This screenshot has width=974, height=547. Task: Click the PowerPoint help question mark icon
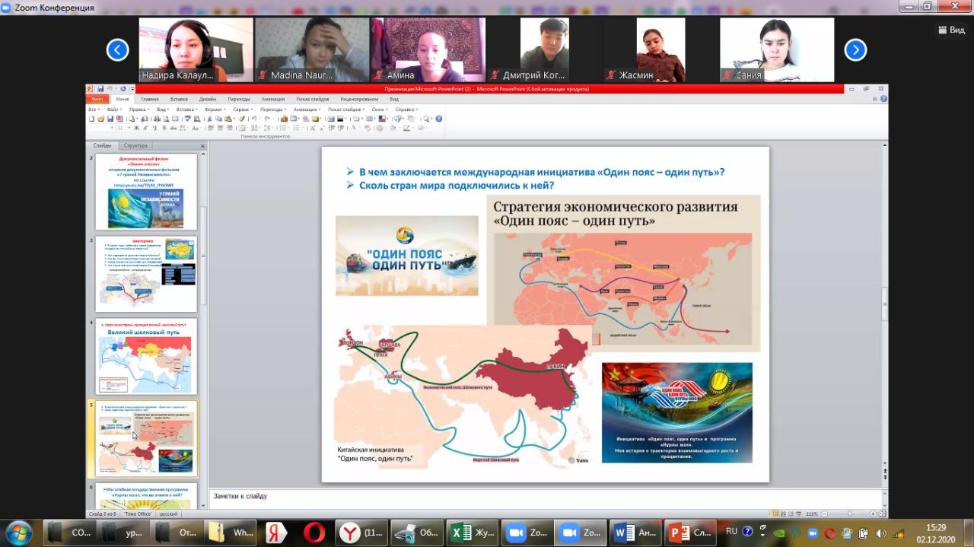point(438,119)
